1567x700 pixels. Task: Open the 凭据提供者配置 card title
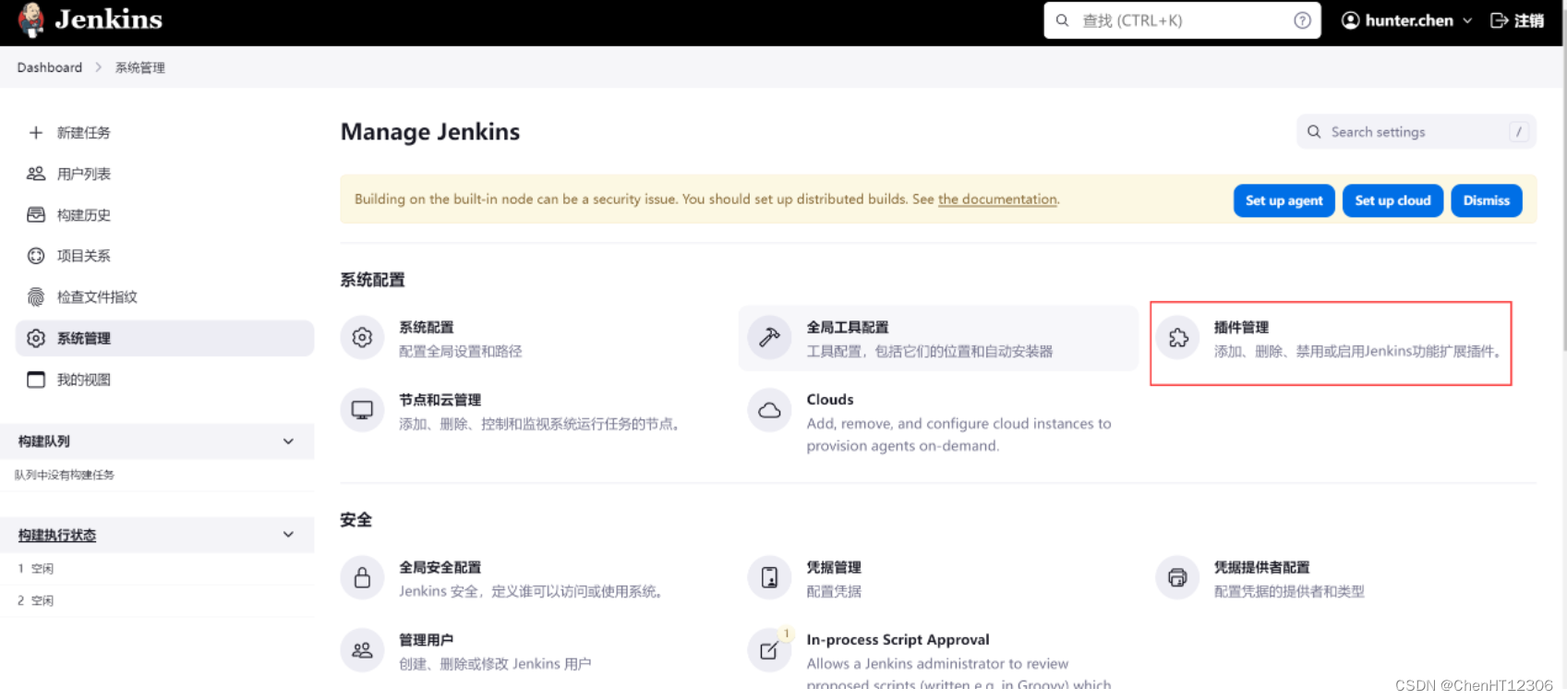tap(1261, 568)
